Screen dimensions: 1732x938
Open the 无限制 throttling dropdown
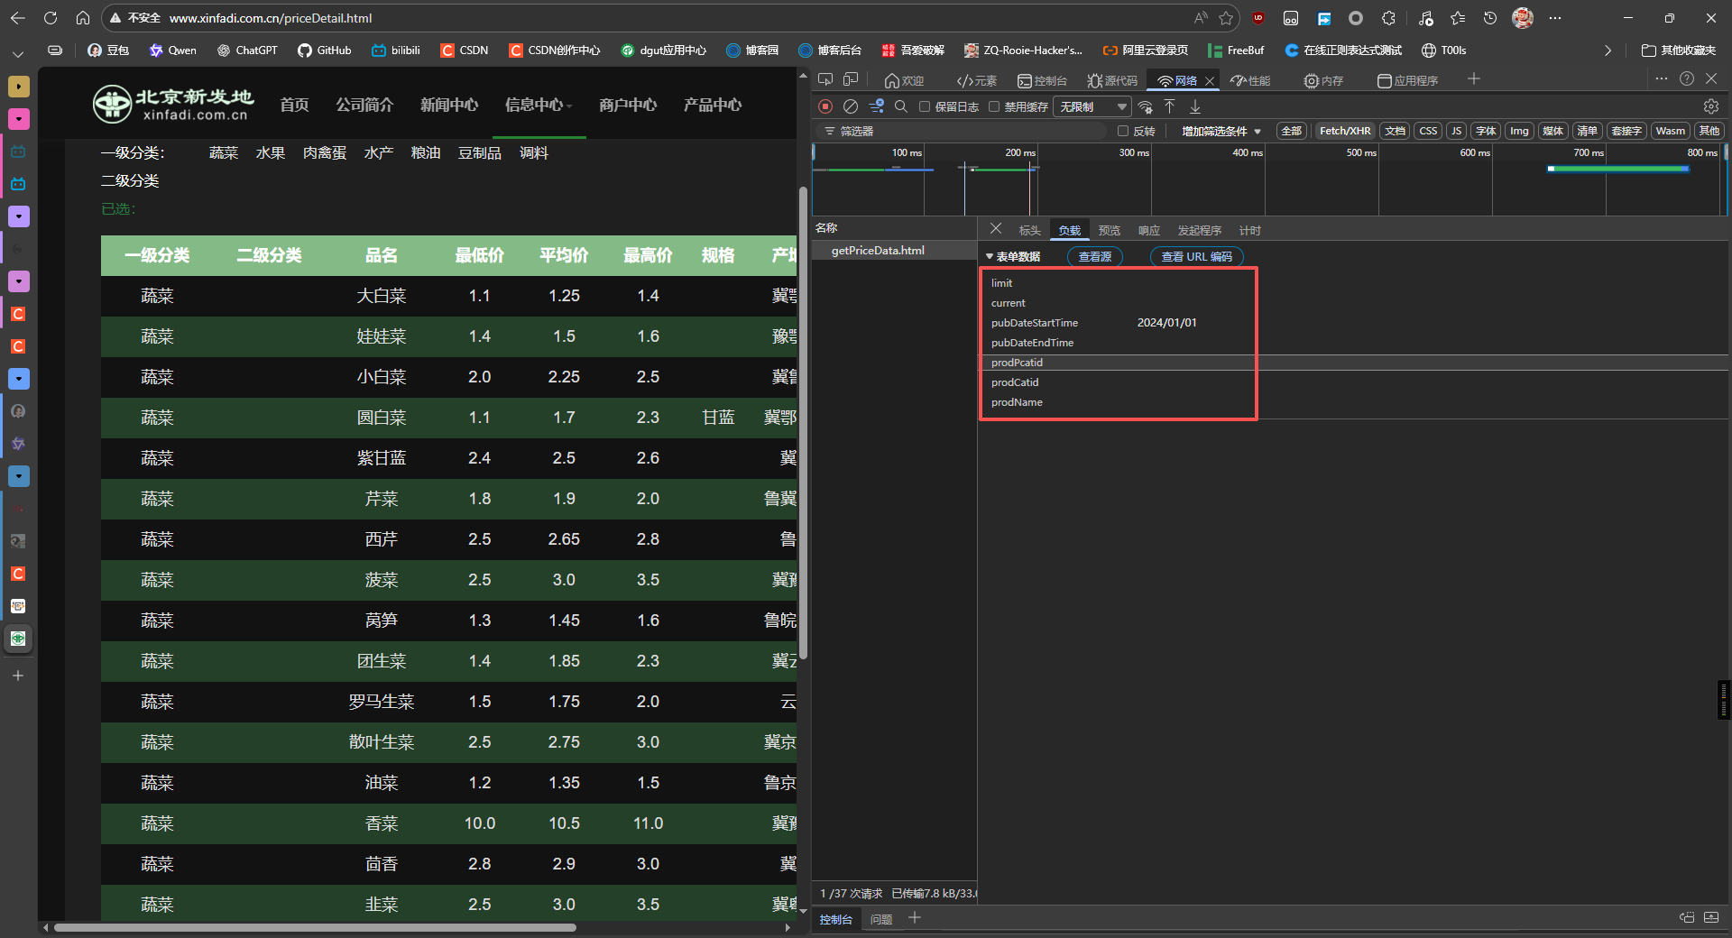click(x=1092, y=106)
